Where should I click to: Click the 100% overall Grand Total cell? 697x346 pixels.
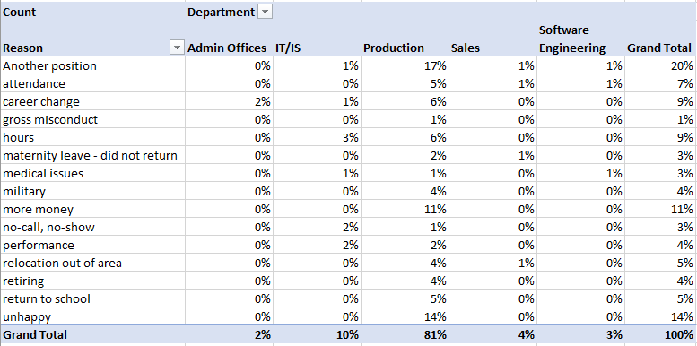[x=660, y=334]
